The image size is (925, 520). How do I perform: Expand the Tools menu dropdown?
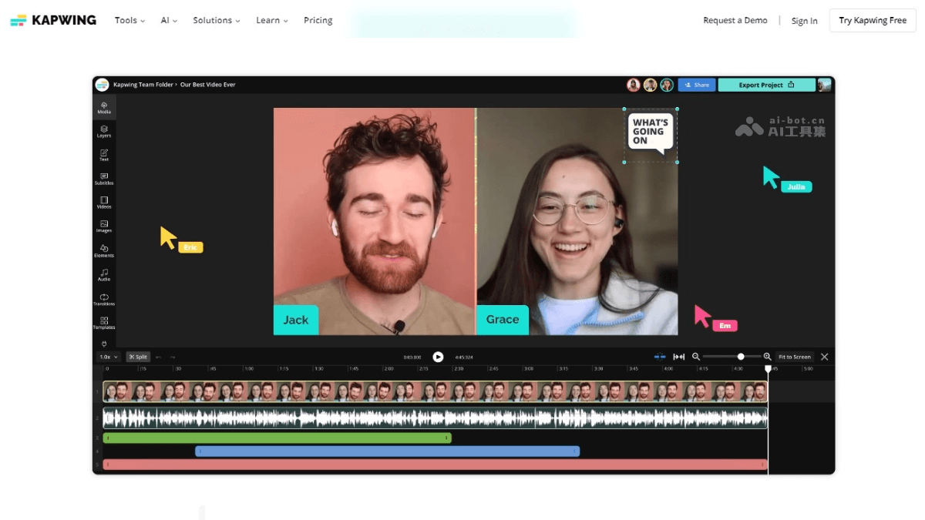[129, 21]
